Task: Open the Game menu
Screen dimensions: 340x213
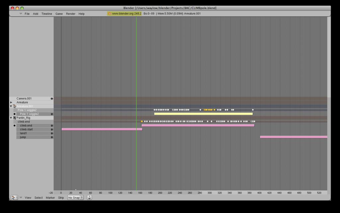Action: tap(59, 14)
